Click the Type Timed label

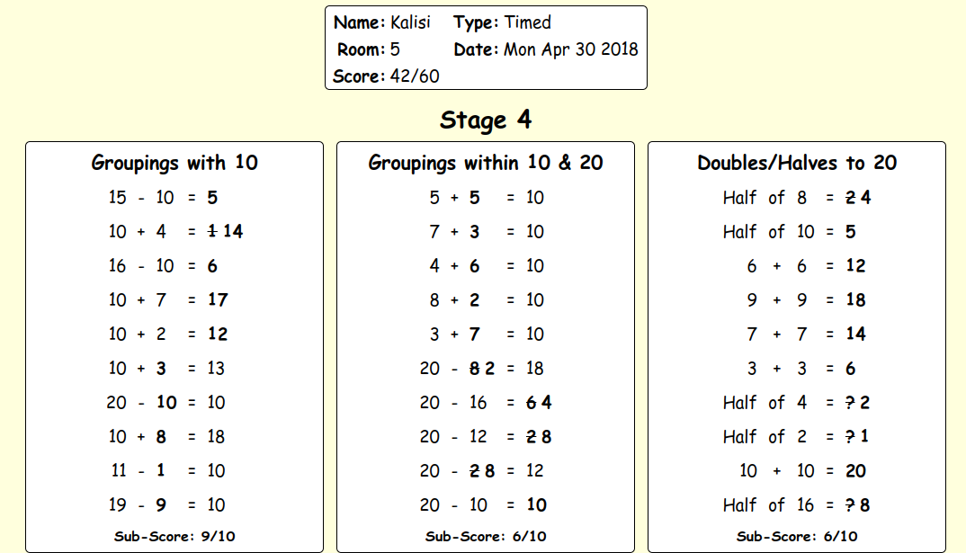click(x=502, y=22)
